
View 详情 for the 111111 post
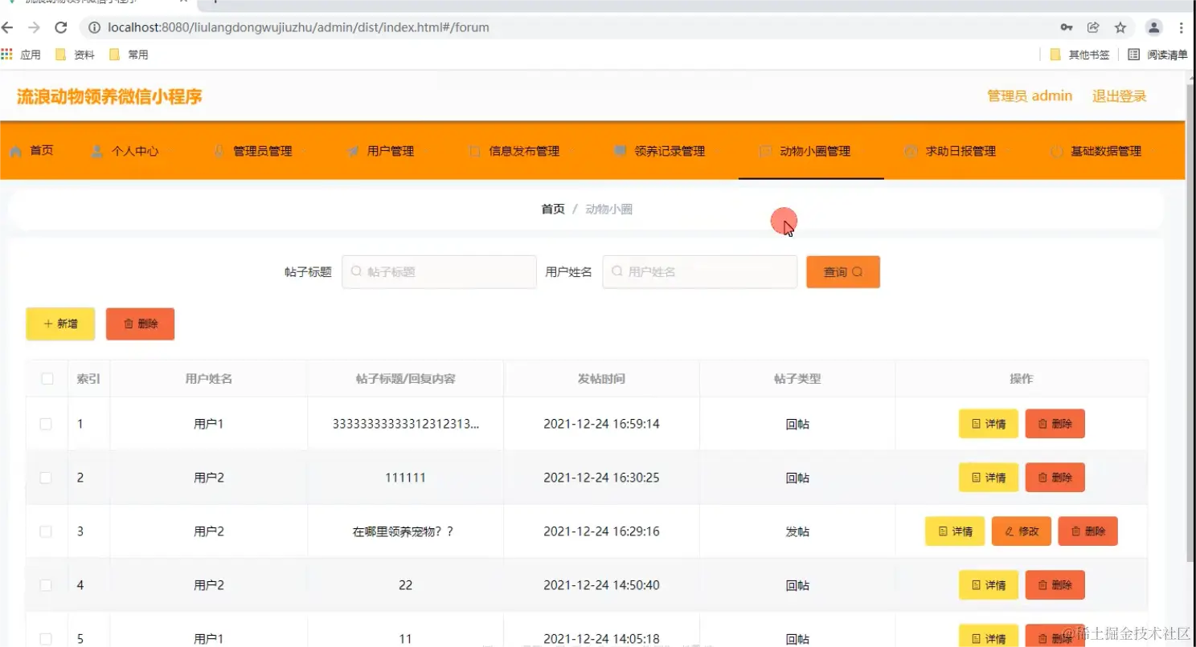click(x=989, y=478)
